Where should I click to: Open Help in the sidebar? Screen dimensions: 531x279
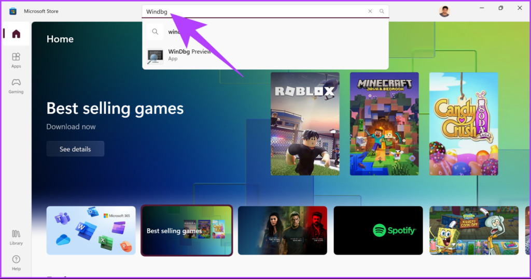pyautogui.click(x=16, y=263)
